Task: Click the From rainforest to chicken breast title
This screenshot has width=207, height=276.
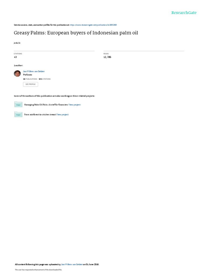Action: click(40, 115)
